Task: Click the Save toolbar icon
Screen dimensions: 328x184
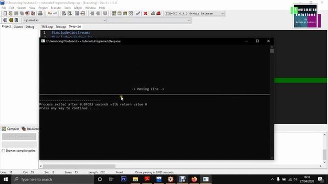Action: [x=16, y=13]
